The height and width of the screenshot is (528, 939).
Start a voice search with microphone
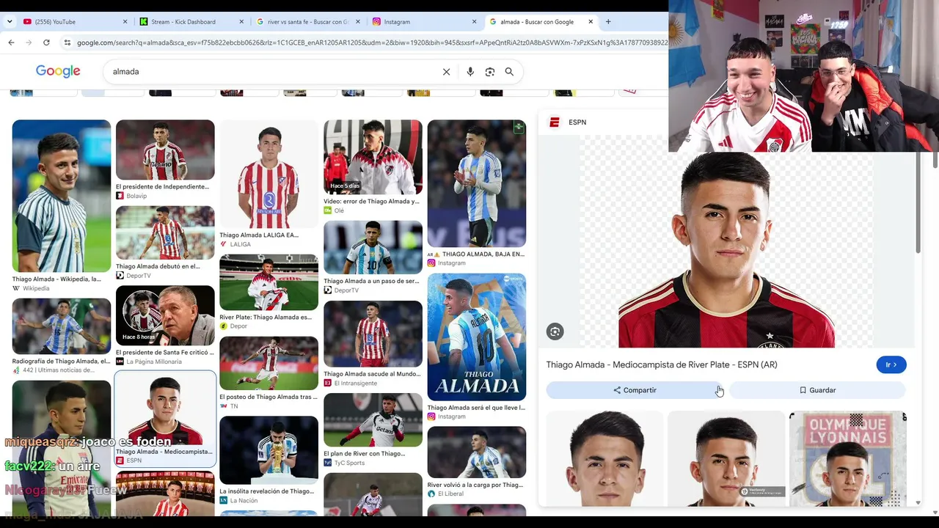pyautogui.click(x=470, y=72)
